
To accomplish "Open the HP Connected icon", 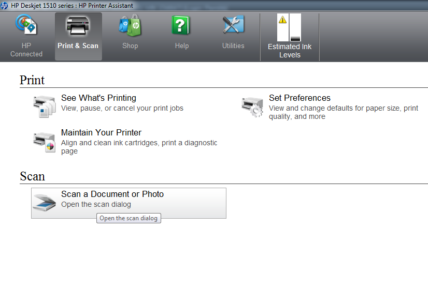I will [26, 25].
